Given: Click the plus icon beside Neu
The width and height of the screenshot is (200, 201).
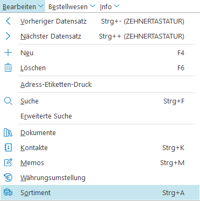Looking at the screenshot, I should pyautogui.click(x=8, y=53).
